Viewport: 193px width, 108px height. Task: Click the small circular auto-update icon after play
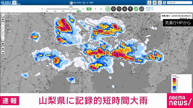(x=101, y=9)
